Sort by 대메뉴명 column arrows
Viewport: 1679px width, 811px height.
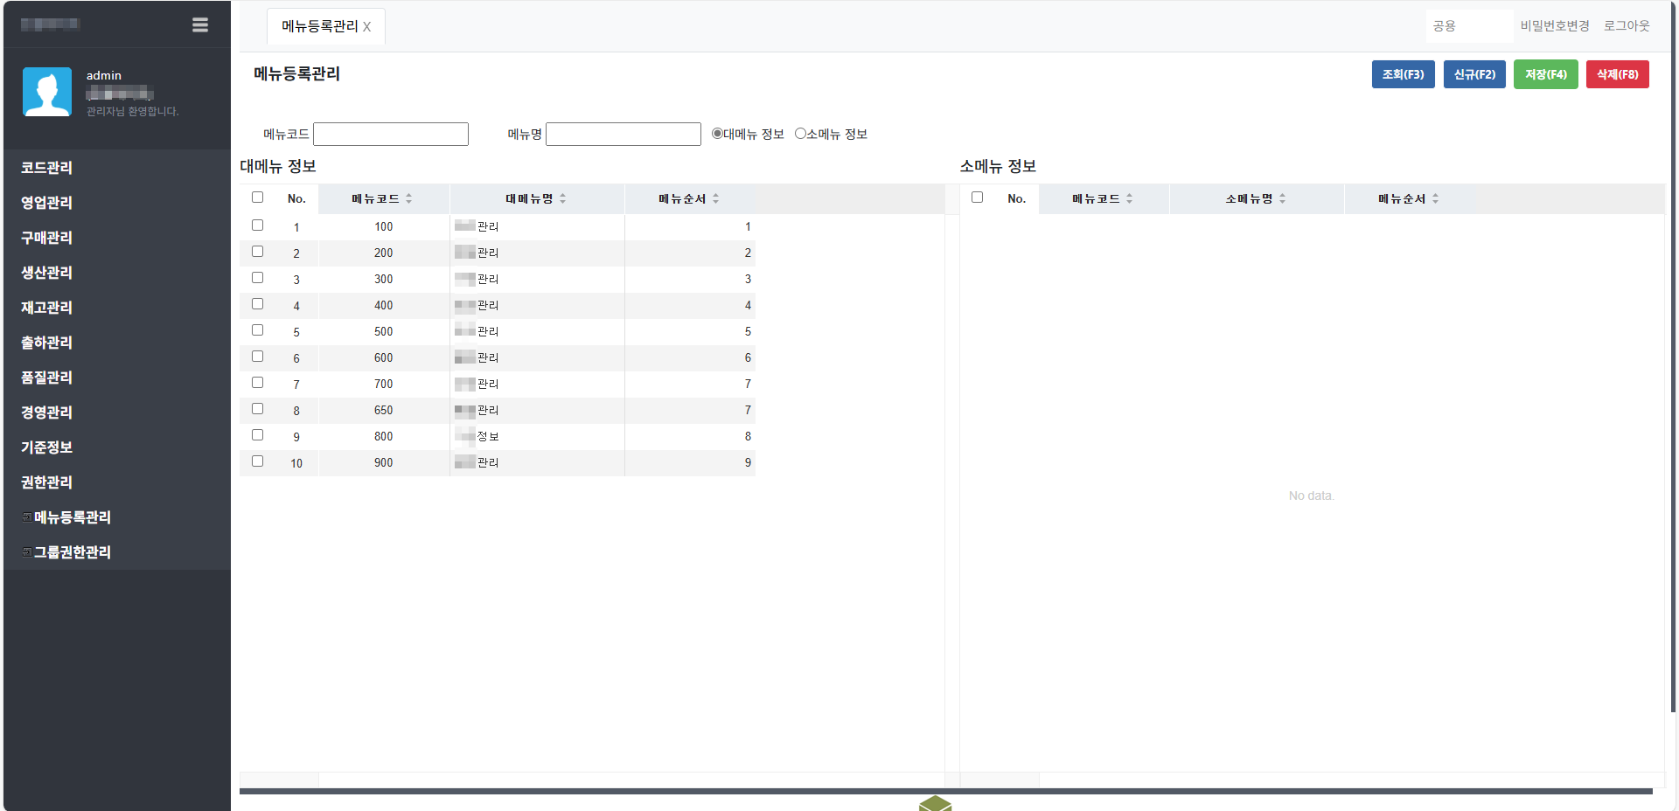tap(562, 199)
